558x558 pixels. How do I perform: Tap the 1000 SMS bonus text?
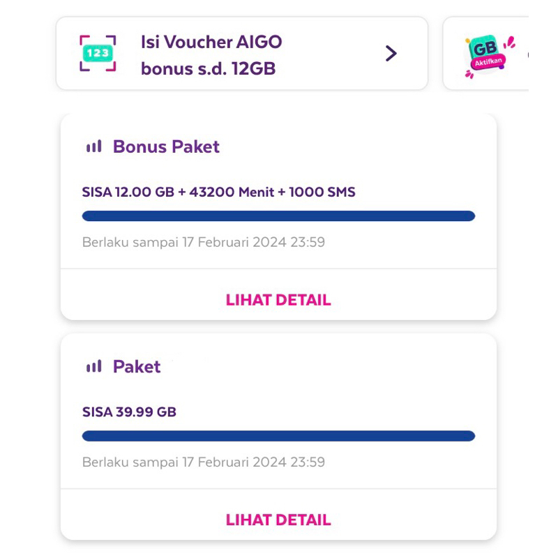(323, 192)
